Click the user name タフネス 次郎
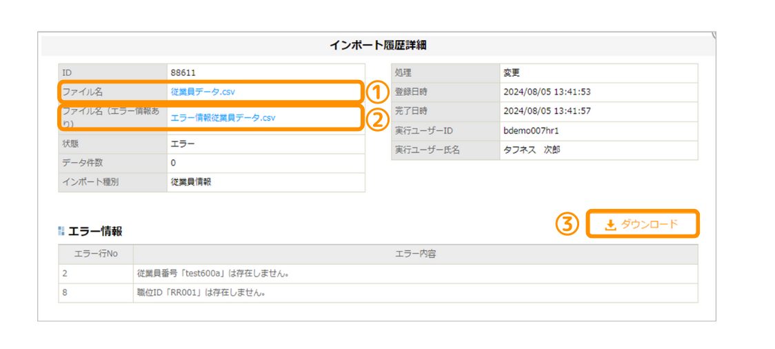775x349 pixels. click(x=532, y=150)
